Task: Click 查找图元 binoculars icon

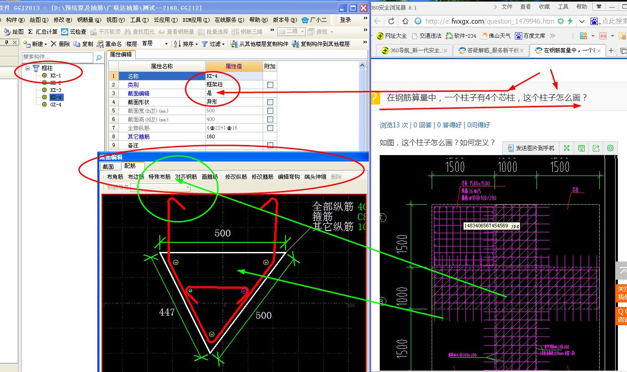Action: tap(127, 32)
